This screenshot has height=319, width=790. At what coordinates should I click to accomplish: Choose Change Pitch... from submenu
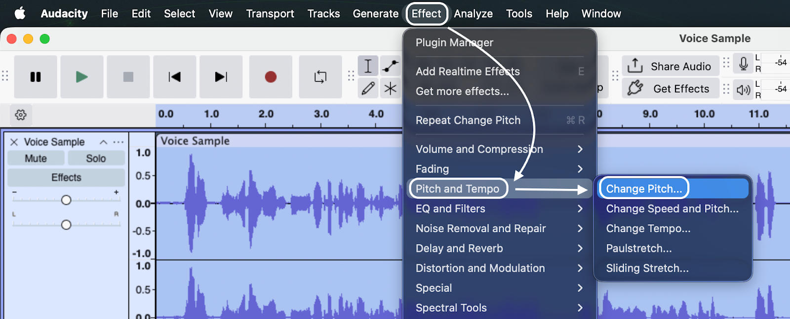pos(644,189)
